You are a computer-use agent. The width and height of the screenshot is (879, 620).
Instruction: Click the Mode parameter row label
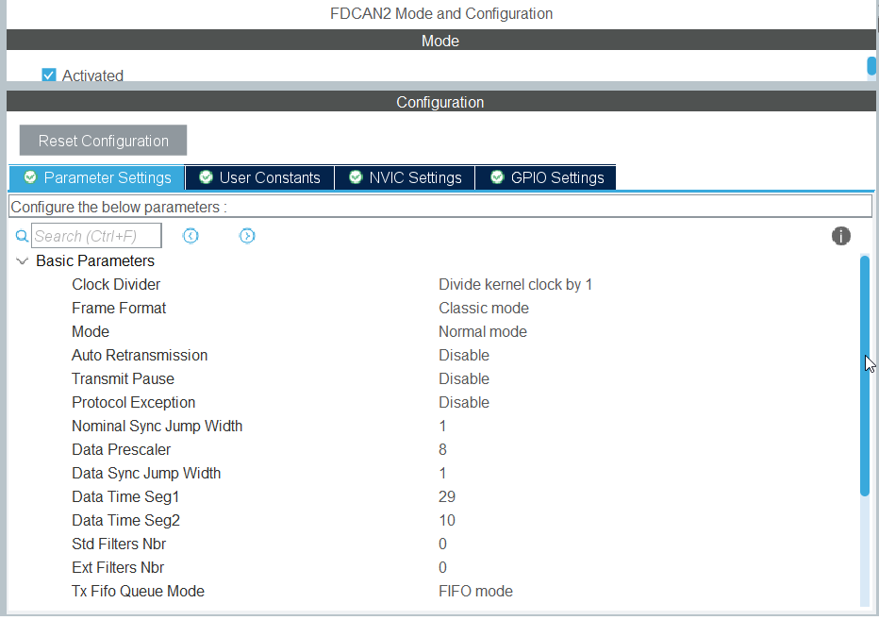pyautogui.click(x=91, y=331)
